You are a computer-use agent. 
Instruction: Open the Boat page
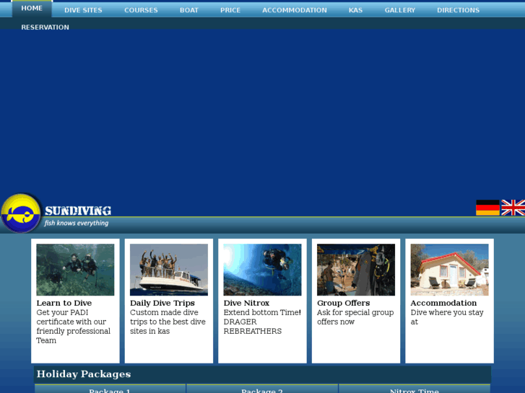point(189,10)
